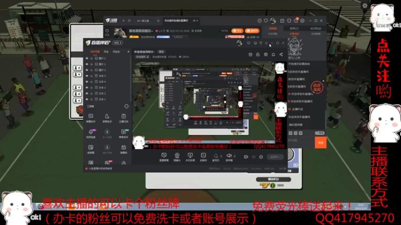Hide the 文本3 layer
The height and width of the screenshot is (225, 401).
coord(87,87)
